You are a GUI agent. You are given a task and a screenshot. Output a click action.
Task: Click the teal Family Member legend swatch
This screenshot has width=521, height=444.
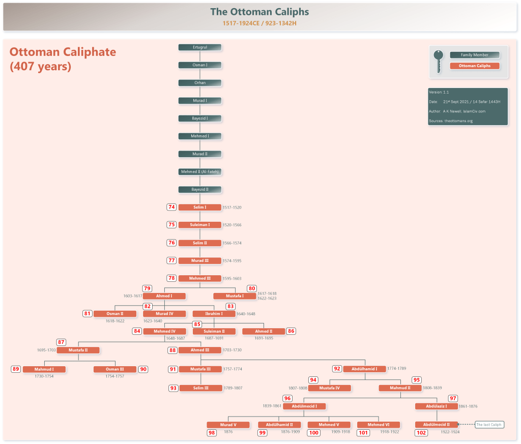coord(474,55)
